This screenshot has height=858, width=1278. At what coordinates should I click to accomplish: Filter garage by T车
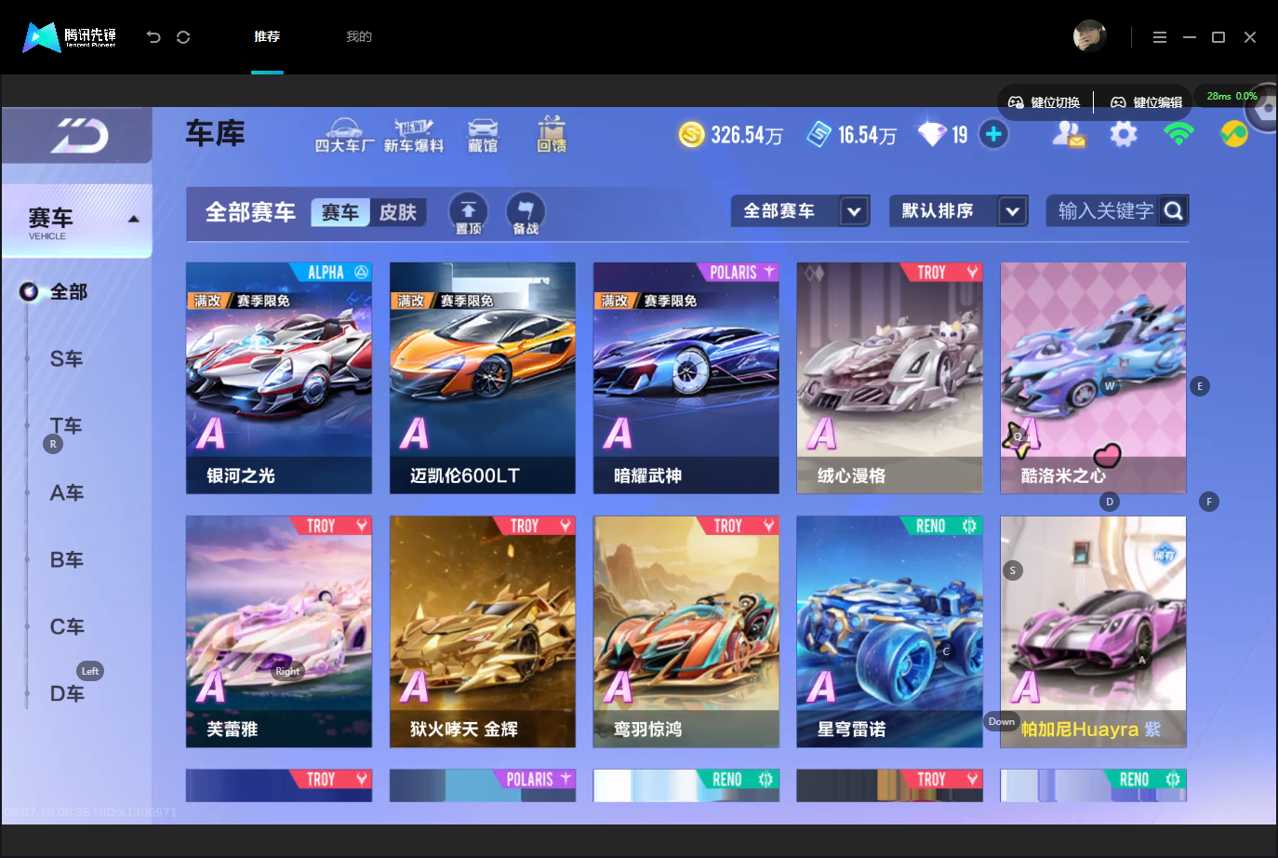(x=67, y=426)
